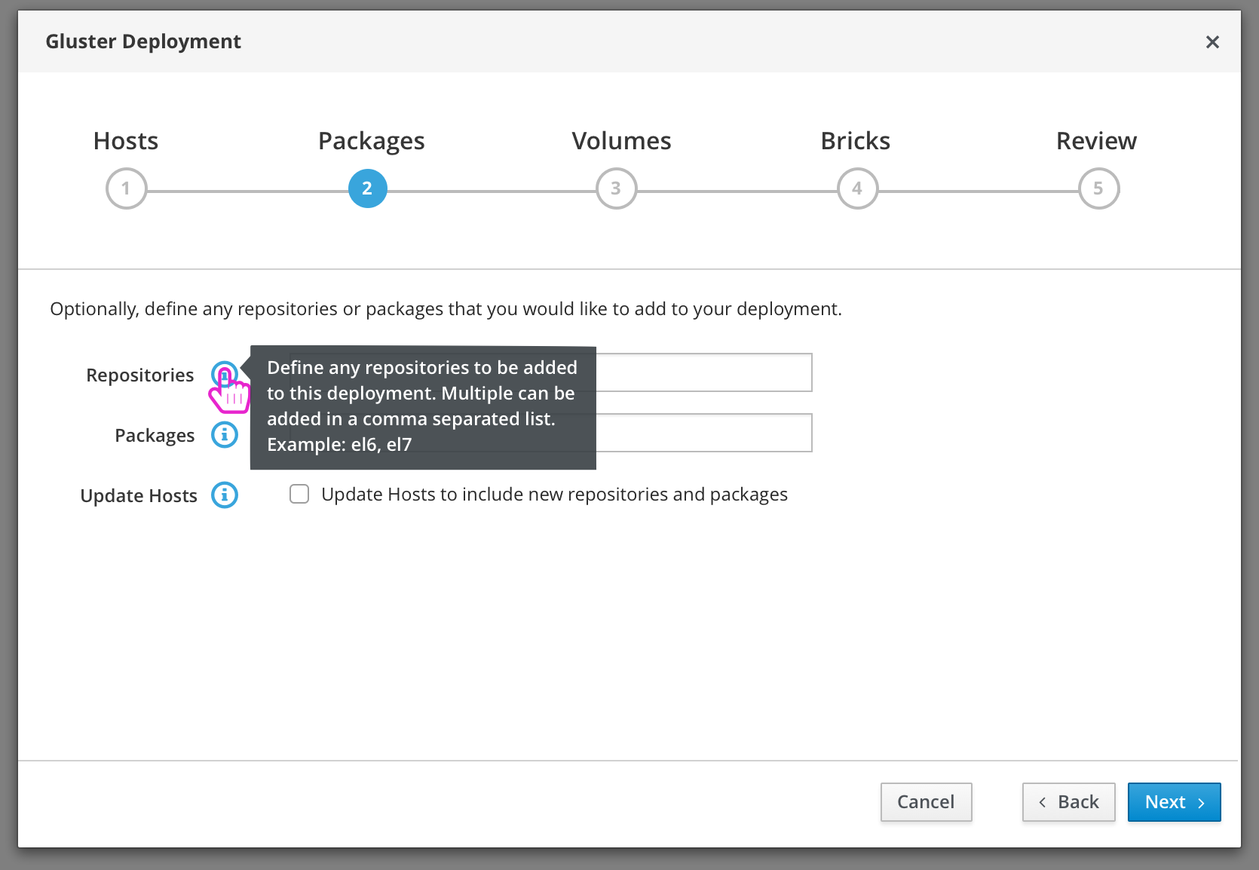Click the Review step title
Image resolution: width=1259 pixels, height=870 pixels.
click(x=1096, y=141)
